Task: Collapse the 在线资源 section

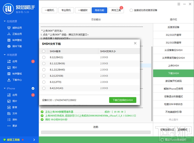Action: pyautogui.click(x=5, y=21)
